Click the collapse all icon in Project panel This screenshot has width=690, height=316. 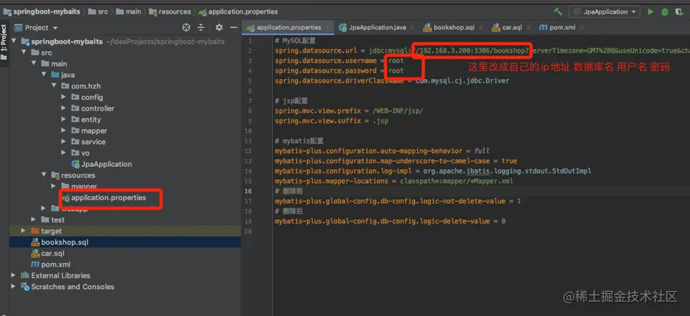[201, 28]
